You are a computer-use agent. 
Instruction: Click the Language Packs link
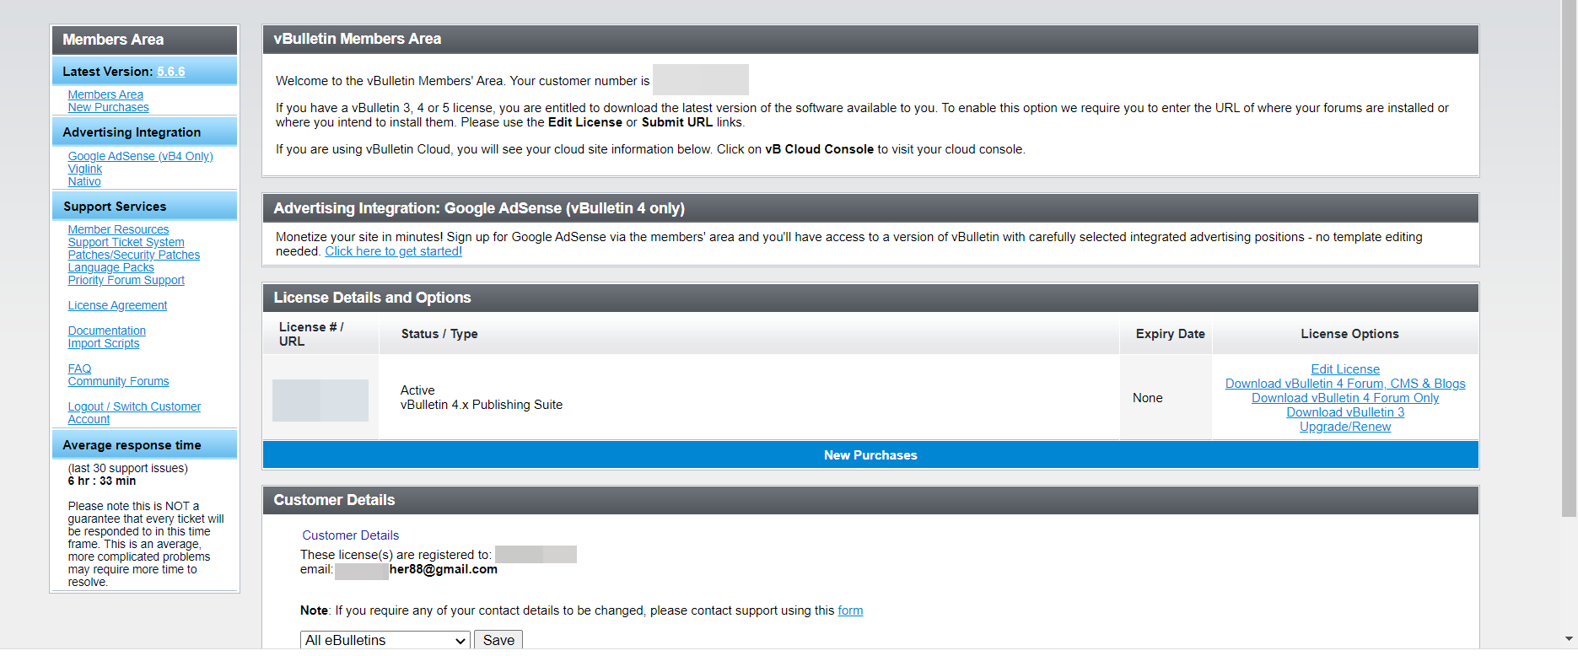coord(110,268)
